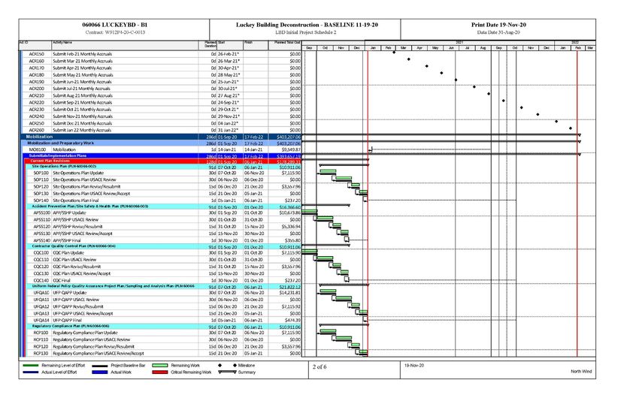Click the milestone diamond for Submit Jul-21 Monthly Accruals

click(474, 86)
